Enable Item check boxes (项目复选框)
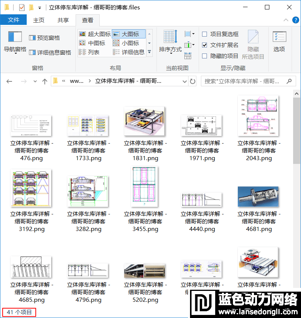The height and width of the screenshot is (318, 301). [x=205, y=34]
